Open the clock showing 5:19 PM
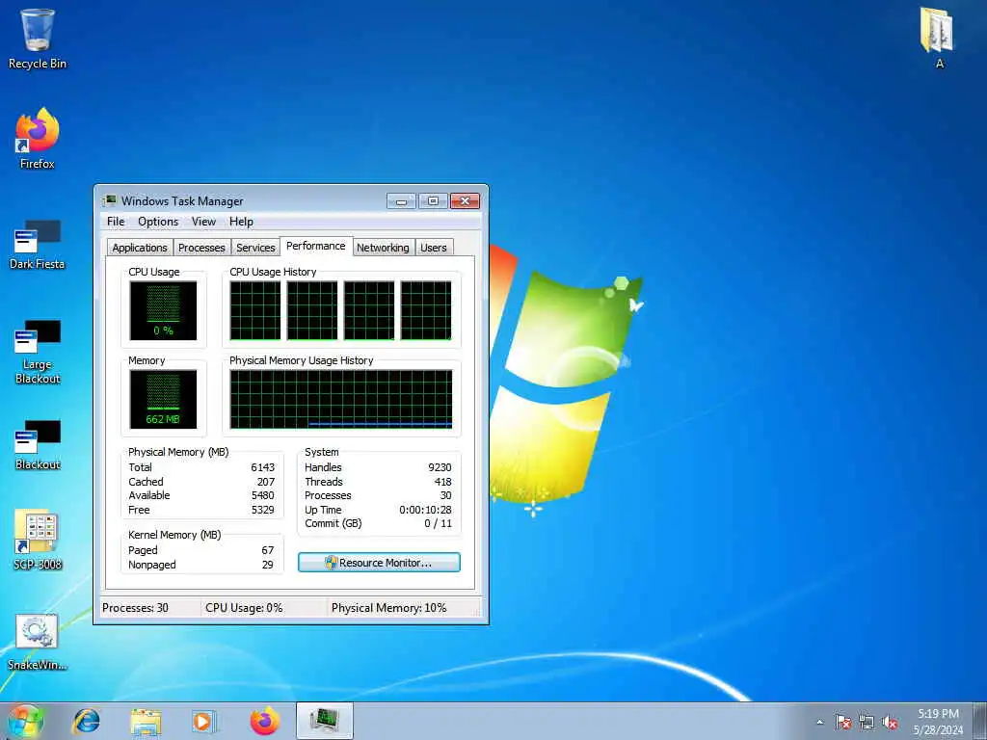The image size is (987, 740). point(938,722)
